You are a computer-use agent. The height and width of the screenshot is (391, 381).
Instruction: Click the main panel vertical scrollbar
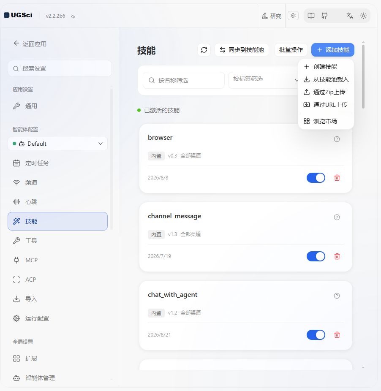pos(363,76)
